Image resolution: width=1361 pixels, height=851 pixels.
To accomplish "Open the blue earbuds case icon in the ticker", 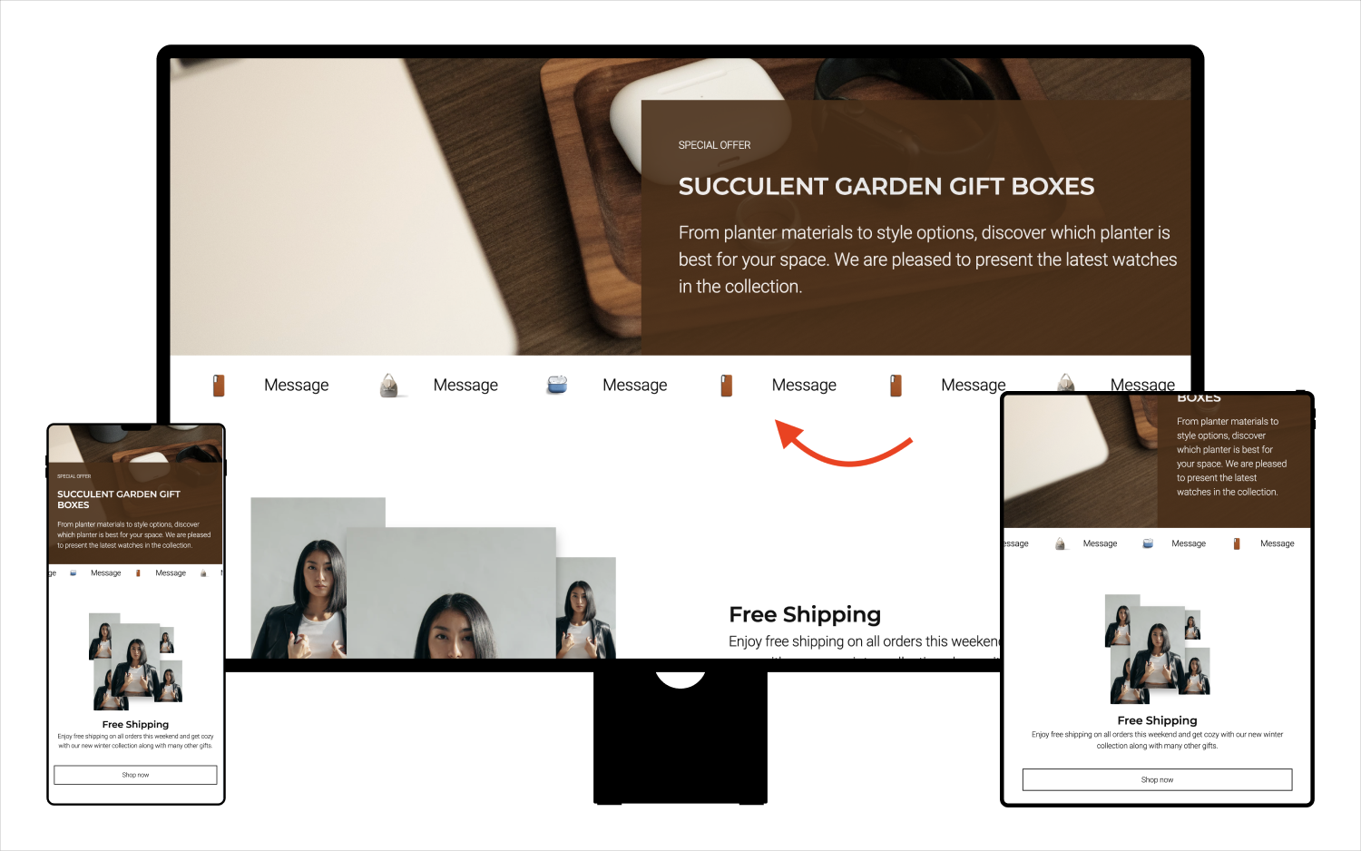I will (x=556, y=384).
